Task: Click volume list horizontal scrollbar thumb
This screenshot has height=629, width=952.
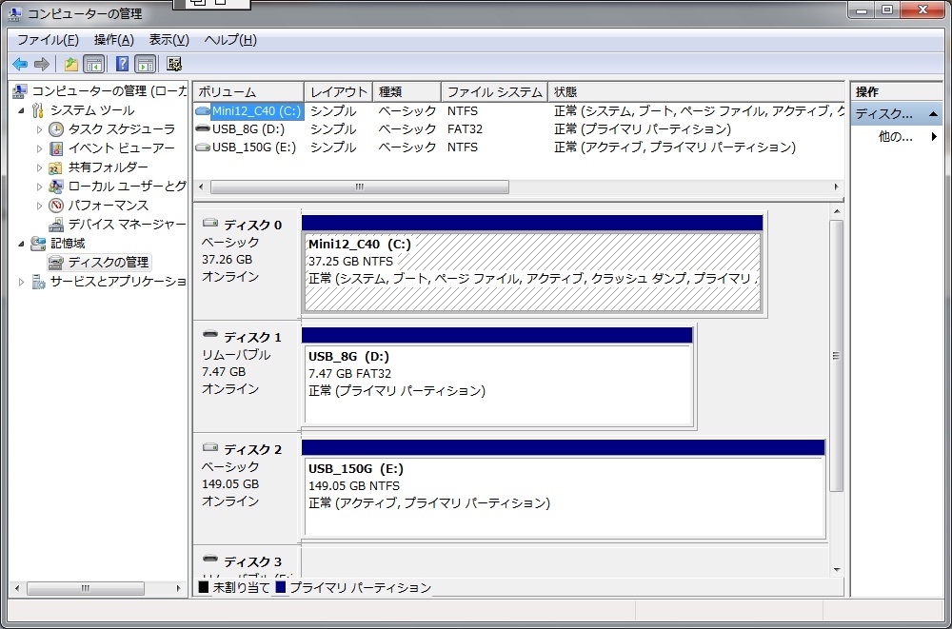Action: pyautogui.click(x=360, y=187)
